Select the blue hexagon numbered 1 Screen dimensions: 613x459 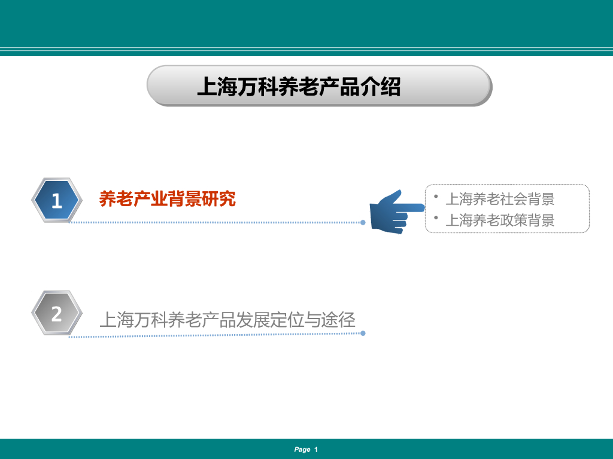coord(57,200)
